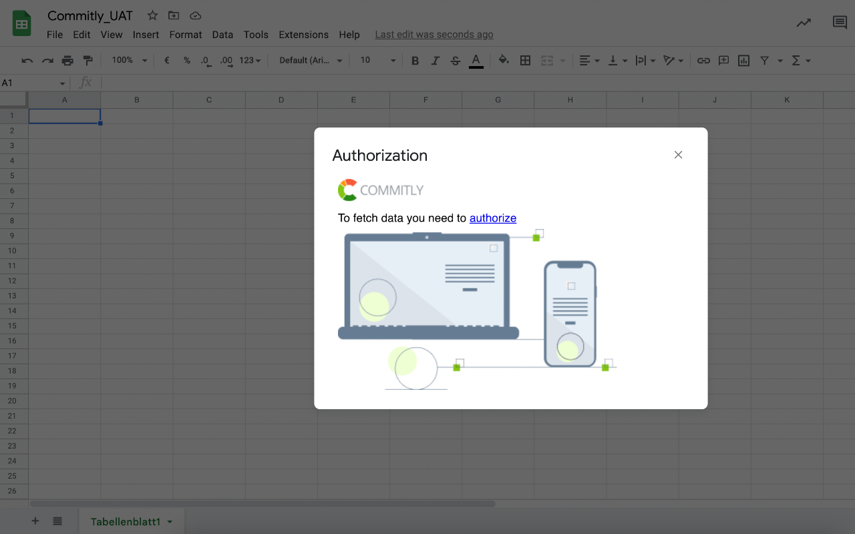Open the Borders tool
The height and width of the screenshot is (534, 855).
click(x=526, y=61)
